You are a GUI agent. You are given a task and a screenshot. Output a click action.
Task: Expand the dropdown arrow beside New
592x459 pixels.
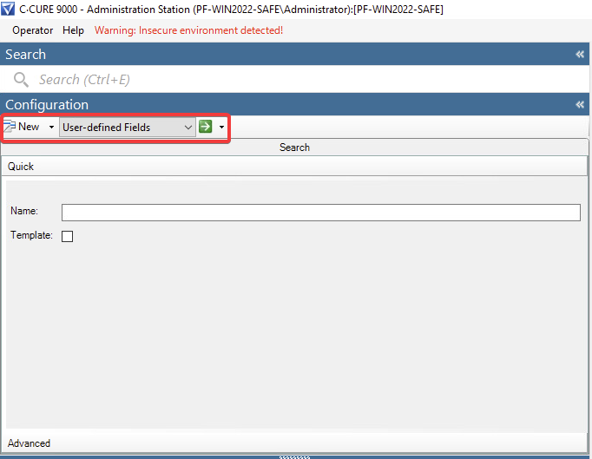pos(51,127)
